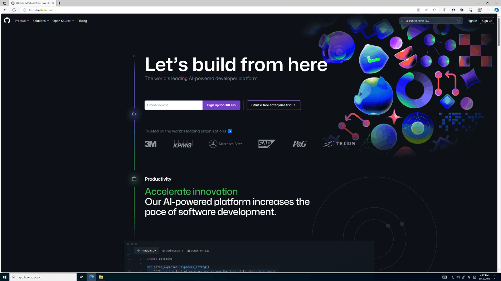Launch the Copilot sidebar icon

click(x=497, y=10)
